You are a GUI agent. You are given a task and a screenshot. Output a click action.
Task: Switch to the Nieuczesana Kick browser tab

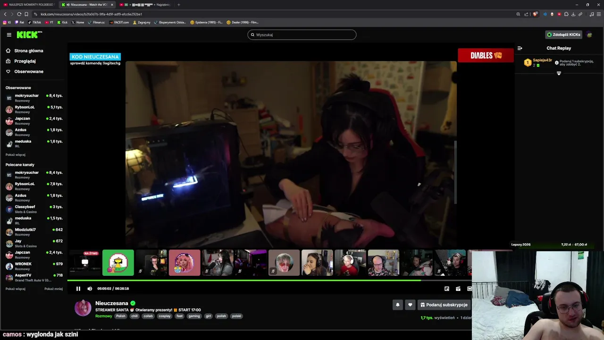click(86, 5)
